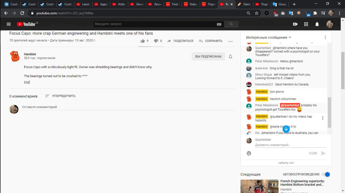
Task: Click the Hambini badge on "herzlich wilkommen" message
Action: [x=262, y=99]
